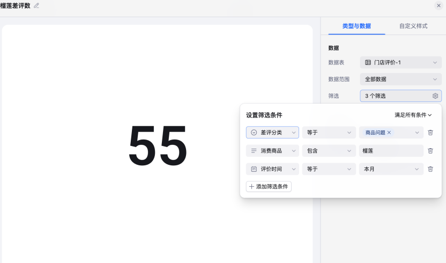Image resolution: width=446 pixels, height=263 pixels.
Task: Close the chart editor with the X button
Action: click(x=438, y=5)
